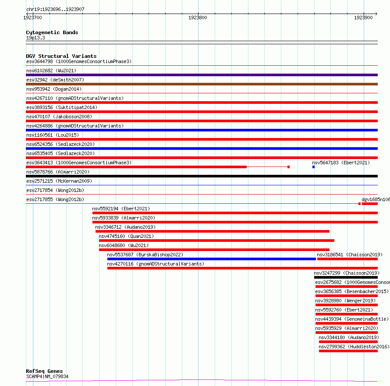Screen dimensions: 390x386
Task: Open the nsv470107 Jakobsson2008 variant label
Action: coord(59,117)
